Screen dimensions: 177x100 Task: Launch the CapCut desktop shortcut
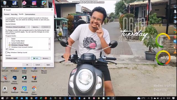pos(5,90)
